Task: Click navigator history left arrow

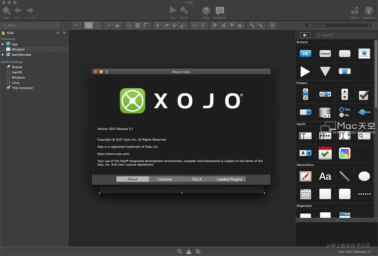Action: click(58, 33)
